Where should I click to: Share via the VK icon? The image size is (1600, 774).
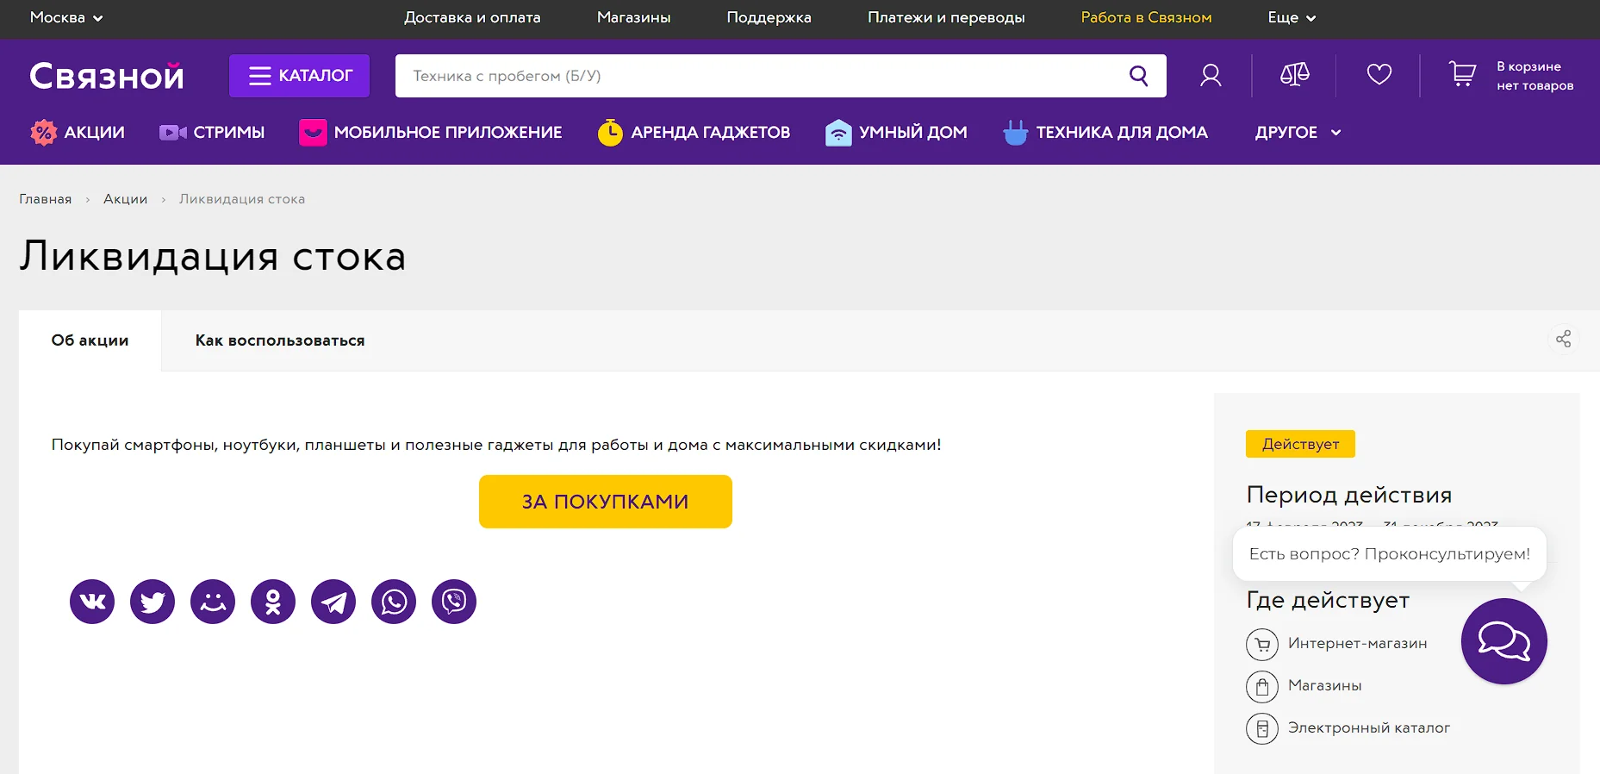(92, 602)
